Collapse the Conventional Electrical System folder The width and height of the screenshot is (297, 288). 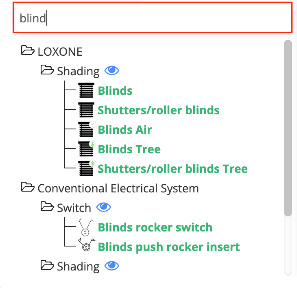pos(28,188)
